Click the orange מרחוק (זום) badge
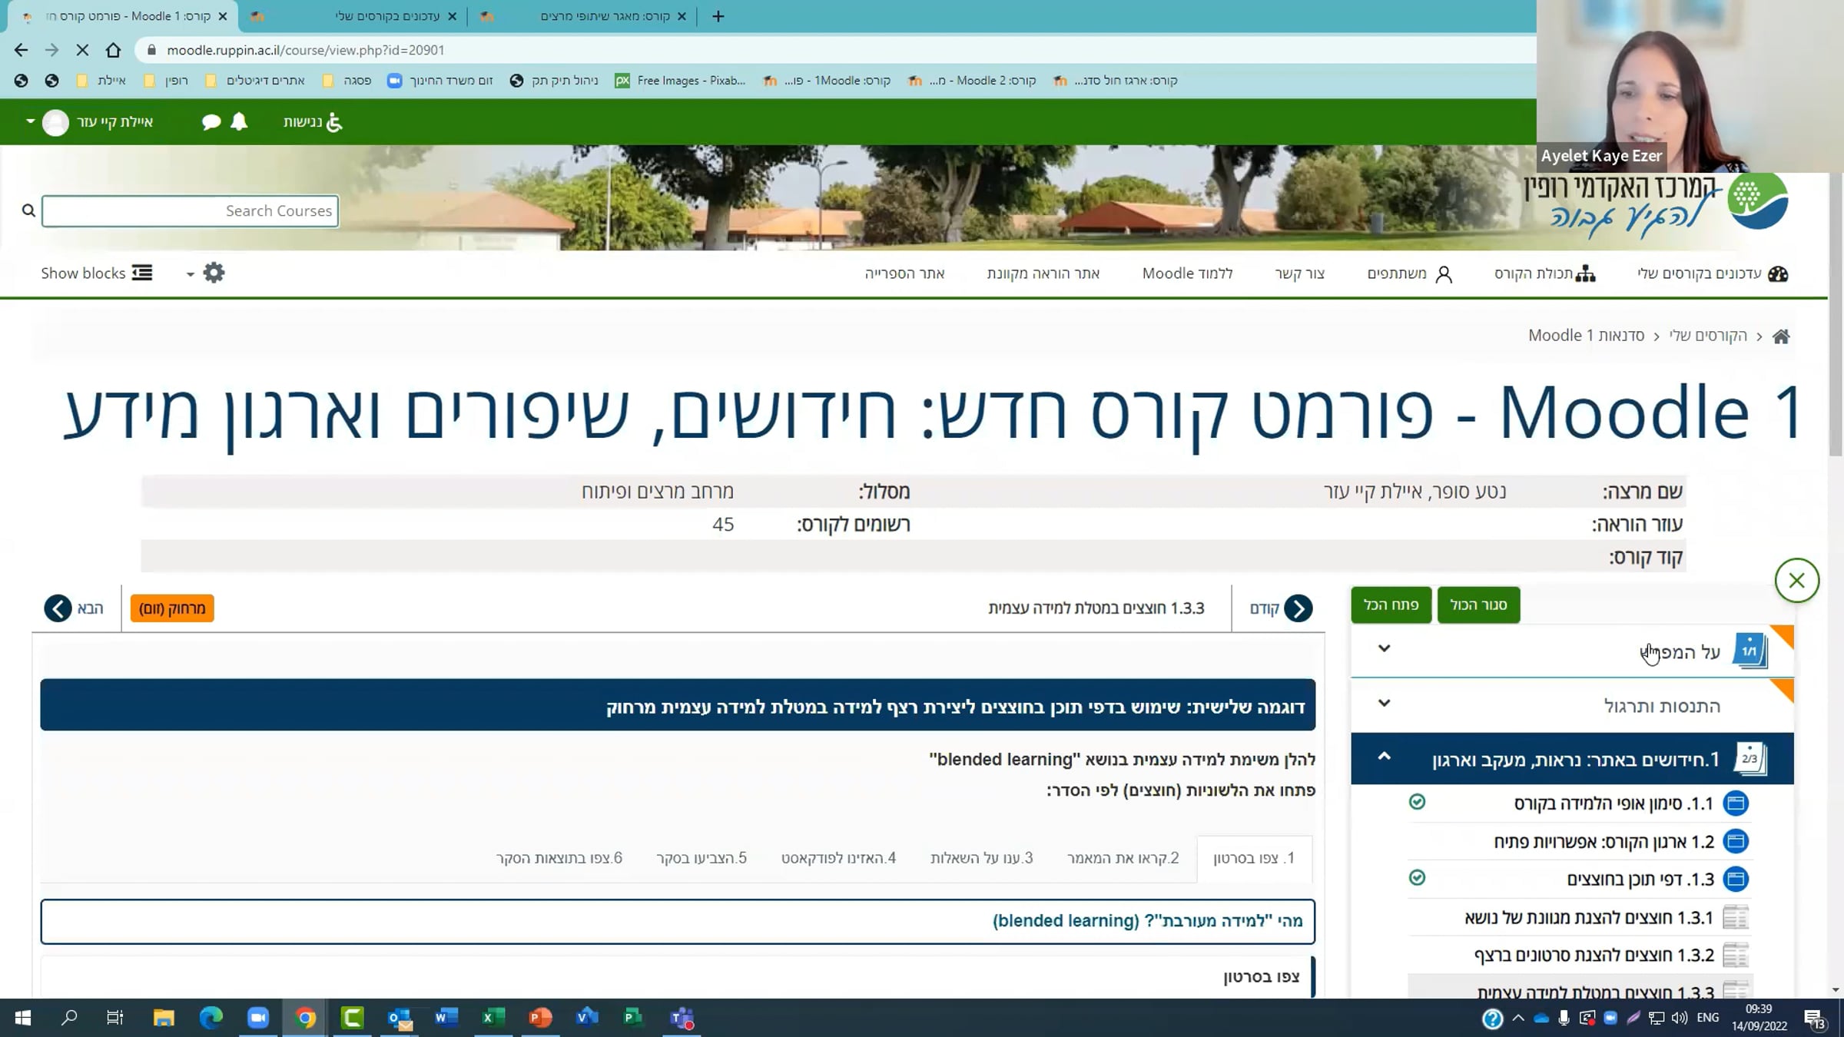Image resolution: width=1844 pixels, height=1037 pixels. coord(172,608)
